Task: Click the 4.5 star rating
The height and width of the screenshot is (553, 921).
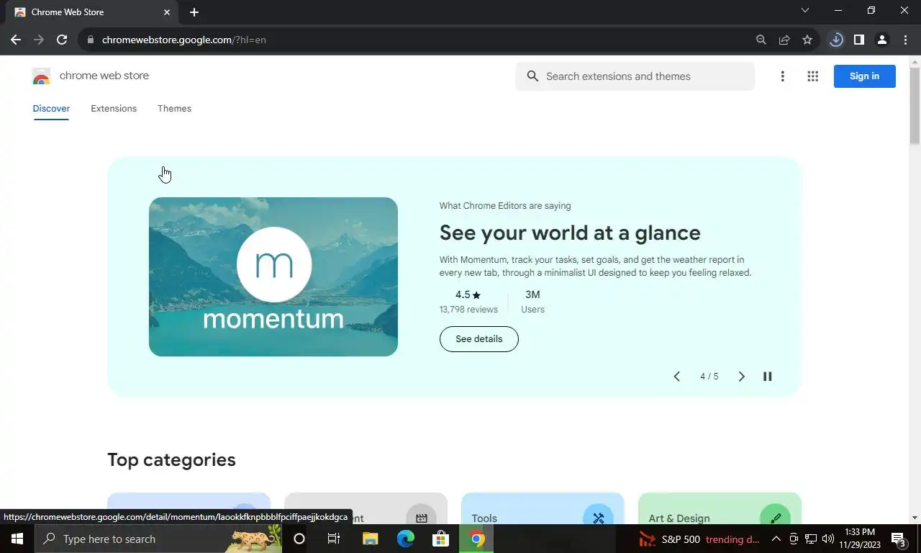Action: (x=468, y=295)
